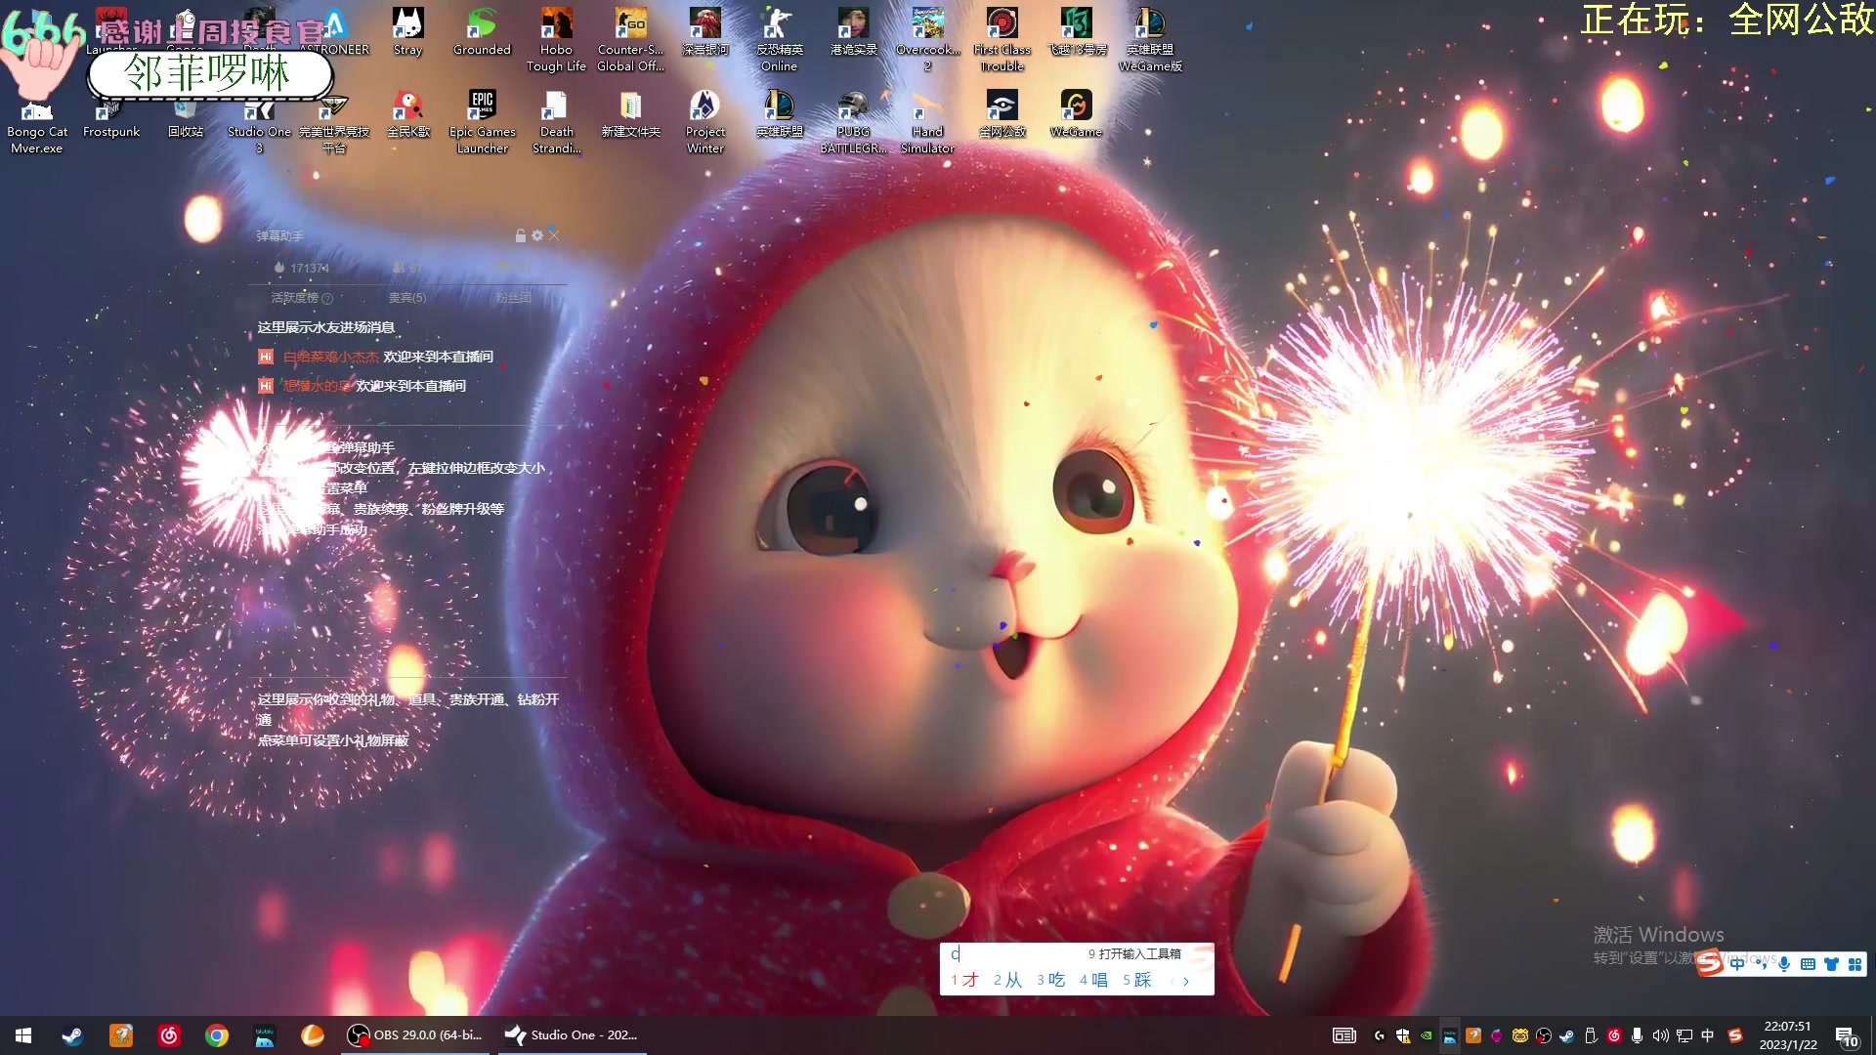Select the 新建文件夹 folder icon
The height and width of the screenshot is (1055, 1876).
point(630,115)
